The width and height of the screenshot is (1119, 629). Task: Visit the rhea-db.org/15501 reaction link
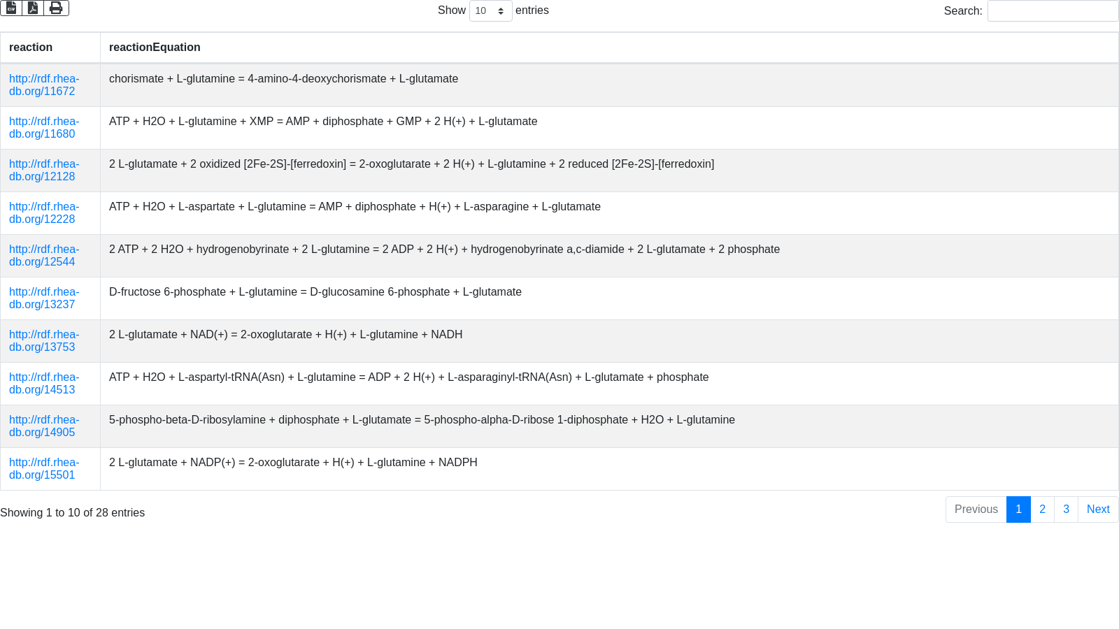coord(44,469)
